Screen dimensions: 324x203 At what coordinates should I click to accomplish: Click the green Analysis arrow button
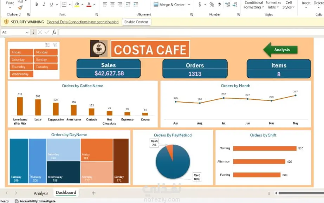point(280,50)
